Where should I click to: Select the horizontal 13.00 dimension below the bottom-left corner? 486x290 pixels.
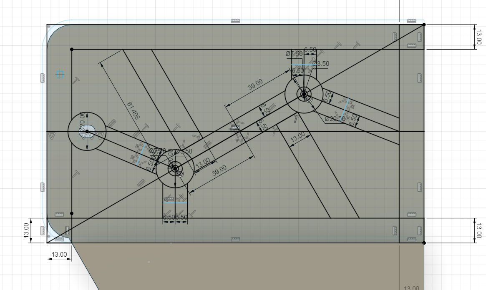tap(59, 255)
